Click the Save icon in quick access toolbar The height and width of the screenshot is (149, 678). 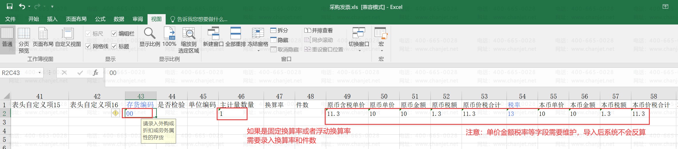coord(10,6)
